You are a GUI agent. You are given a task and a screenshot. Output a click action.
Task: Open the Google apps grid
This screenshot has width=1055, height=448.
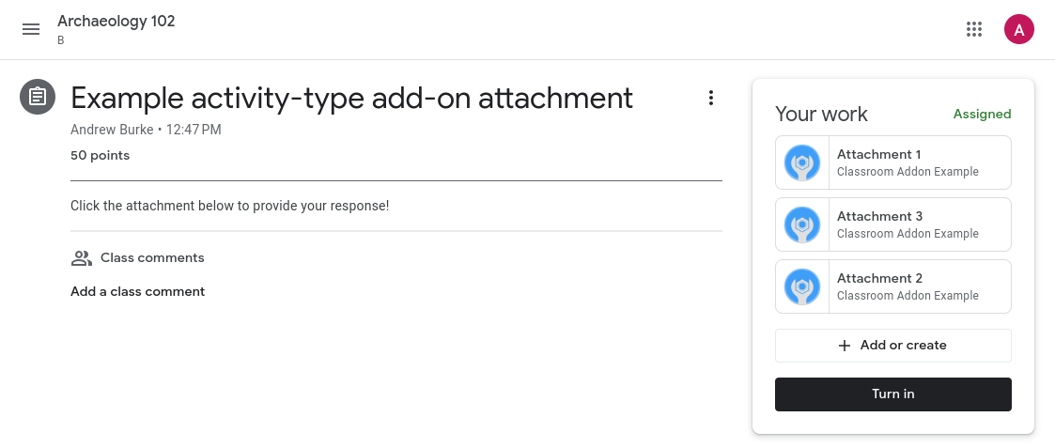point(974,29)
